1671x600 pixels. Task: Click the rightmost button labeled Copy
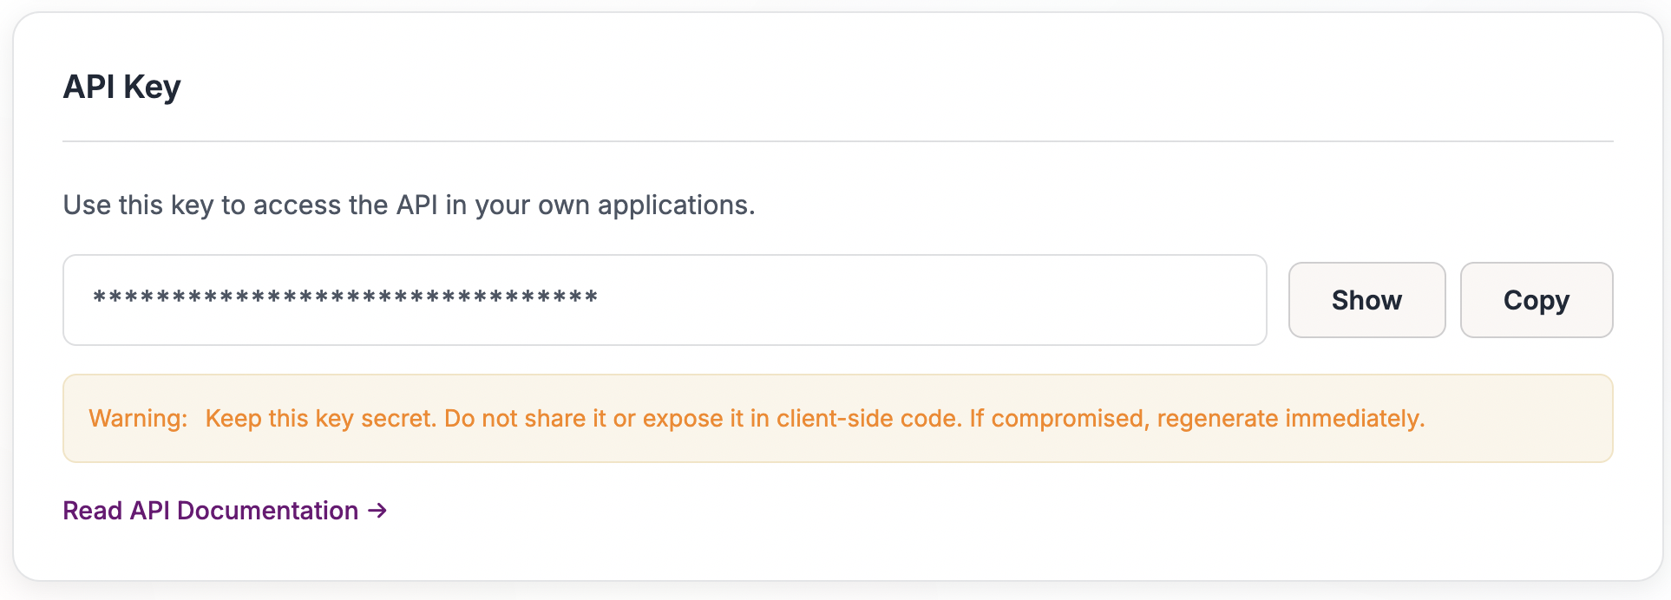point(1537,300)
